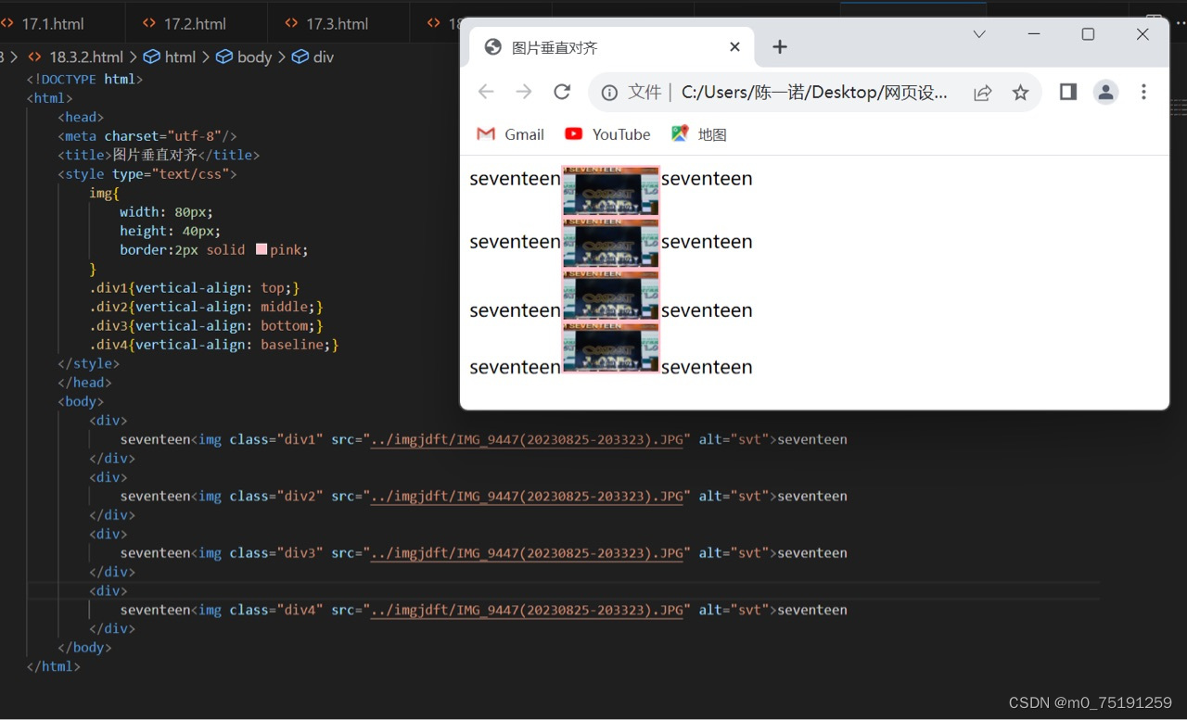Open the Chrome profile avatar

pyautogui.click(x=1105, y=92)
